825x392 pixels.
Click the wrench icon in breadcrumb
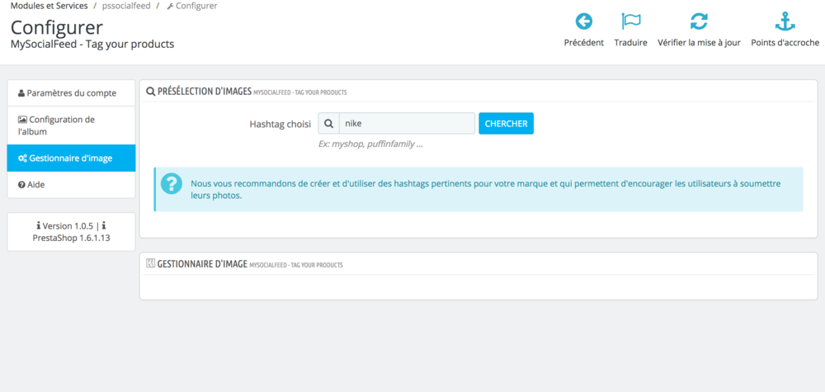click(x=169, y=7)
